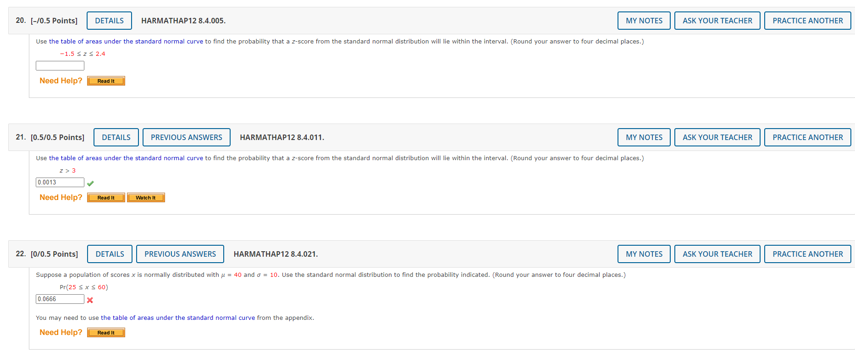
Task: Click the empty answer field in question 20
Action: click(60, 65)
